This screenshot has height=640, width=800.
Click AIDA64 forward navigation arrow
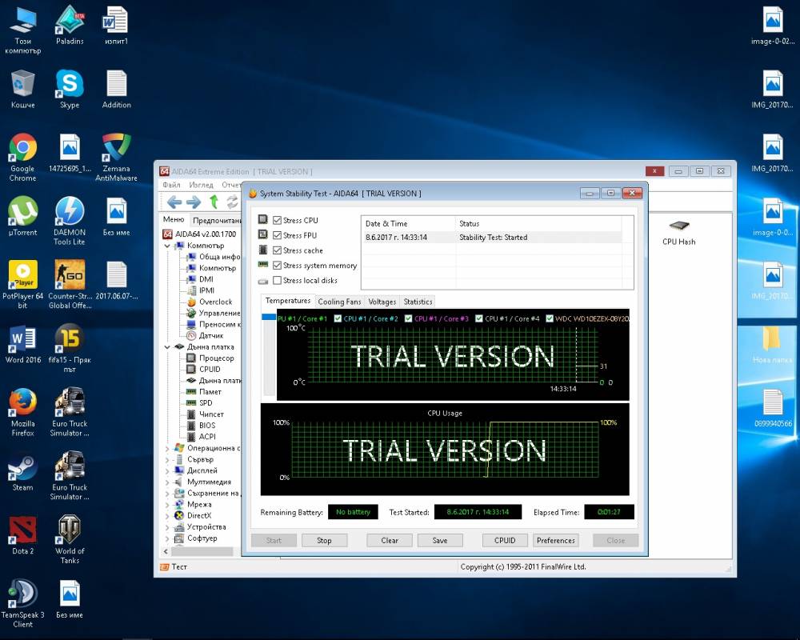[x=194, y=202]
